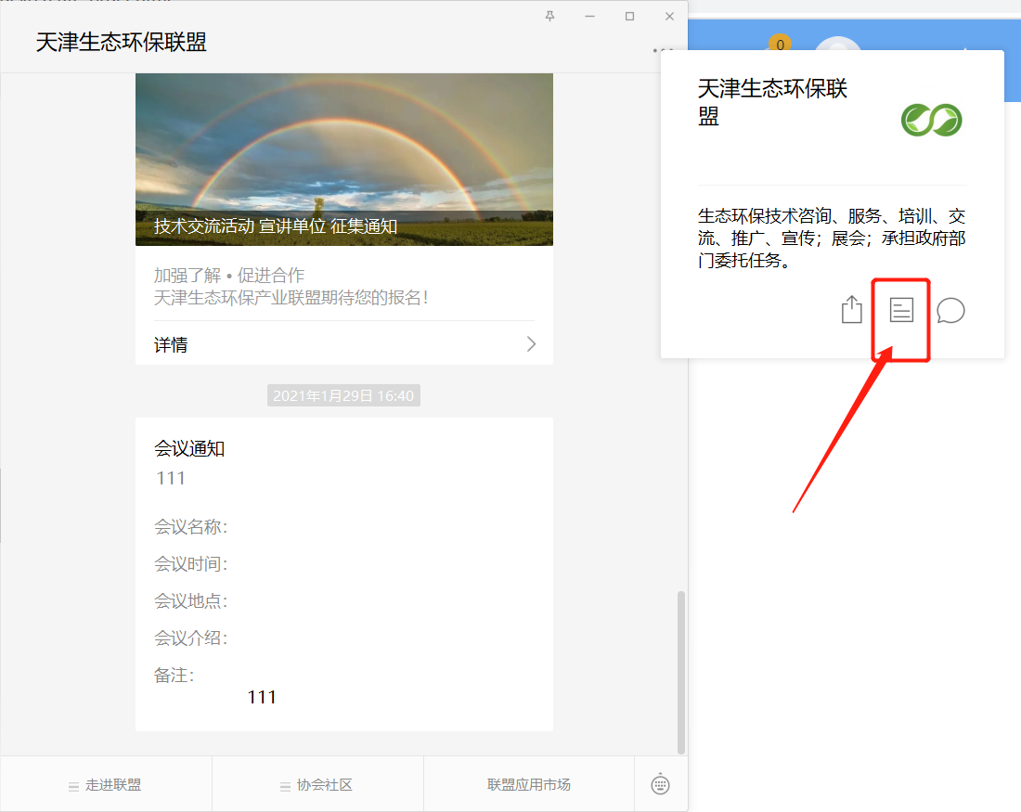Viewport: 1021px width, 812px height.
Task: Open the history messages list icon
Action: [x=901, y=310]
